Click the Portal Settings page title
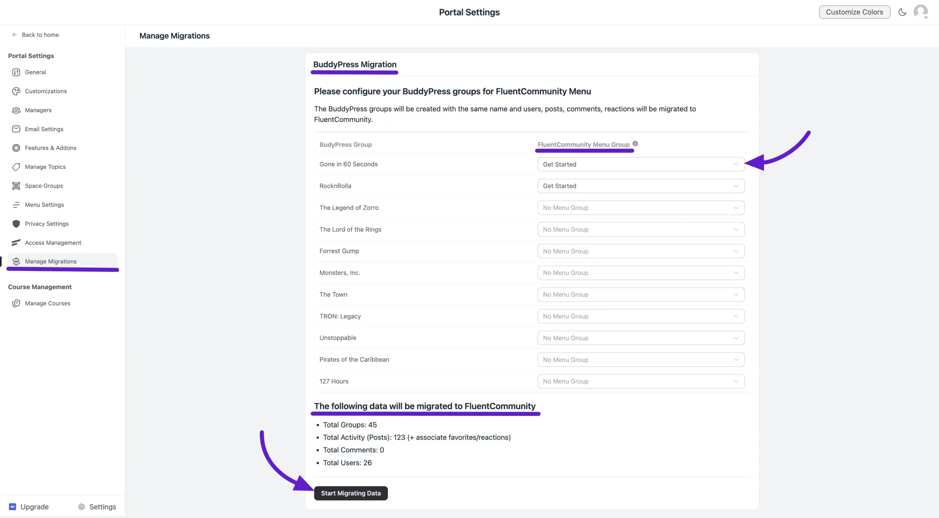This screenshot has width=939, height=518. click(x=469, y=12)
